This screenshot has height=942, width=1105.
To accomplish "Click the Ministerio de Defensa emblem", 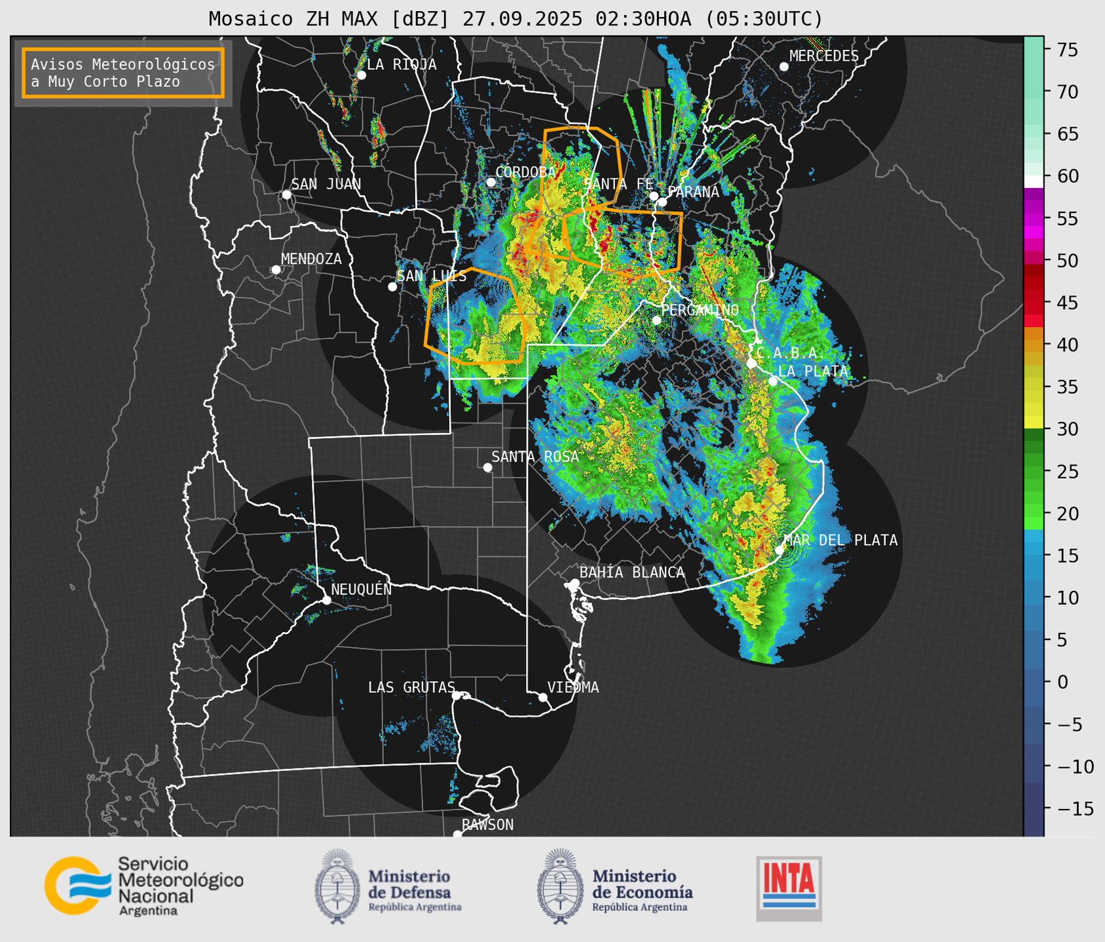I will (x=337, y=886).
